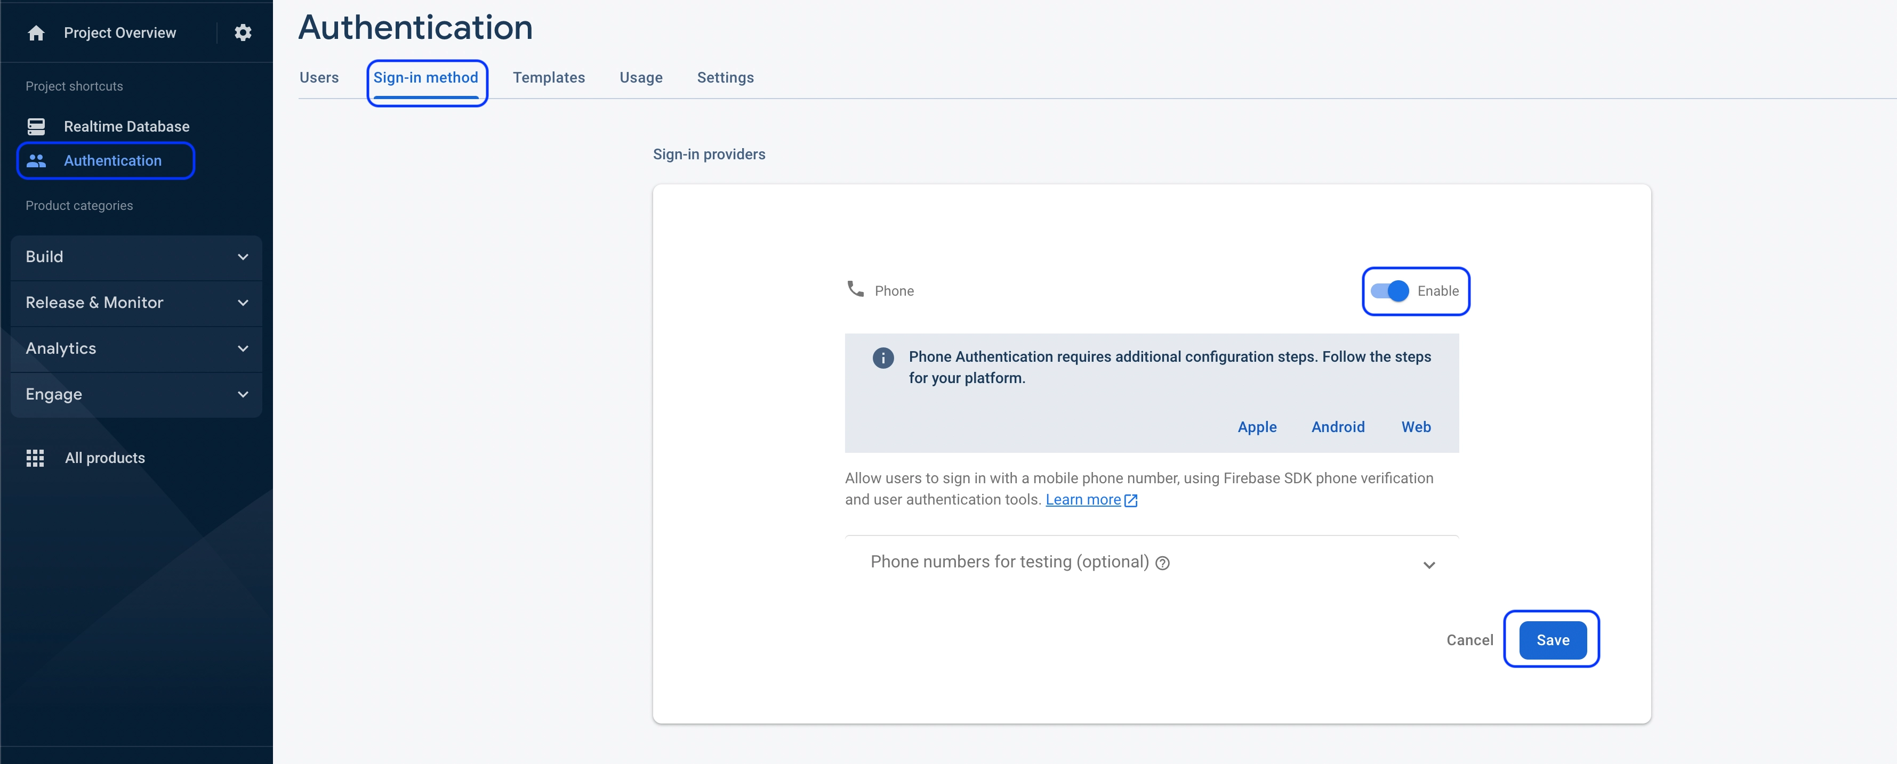Expand Phone numbers for testing section
Image resolution: width=1897 pixels, height=764 pixels.
[x=1152, y=563]
